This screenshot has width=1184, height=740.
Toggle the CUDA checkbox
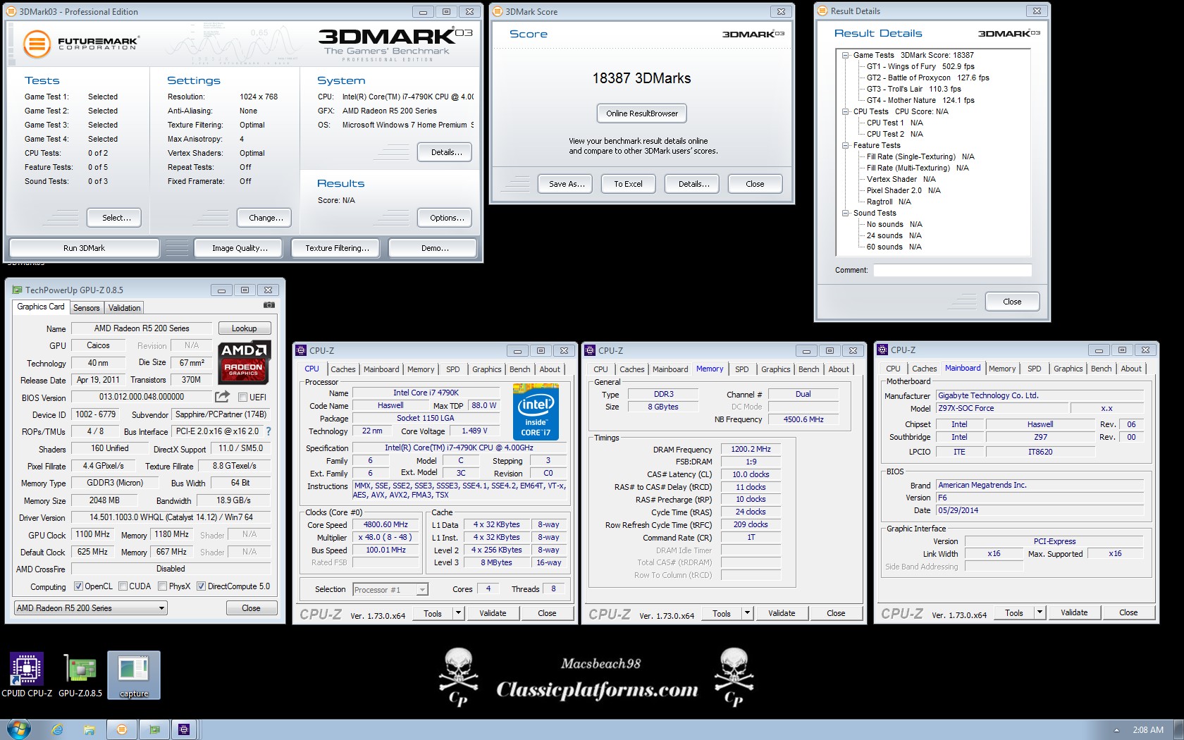123,586
